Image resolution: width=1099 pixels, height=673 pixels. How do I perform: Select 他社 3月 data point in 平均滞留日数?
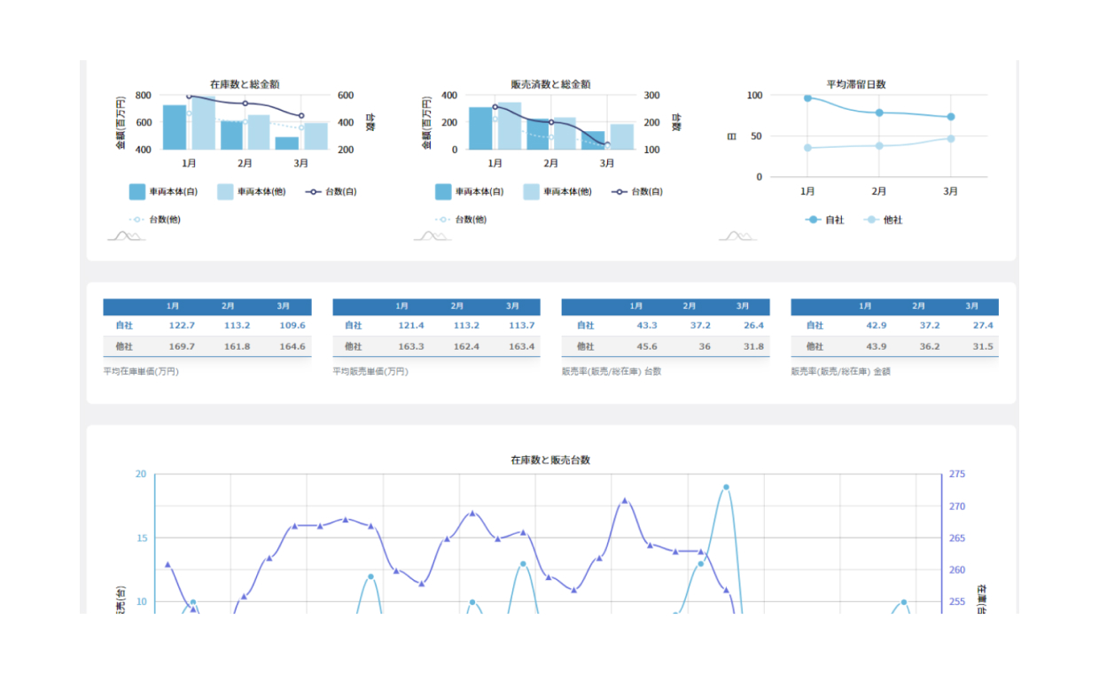(950, 138)
